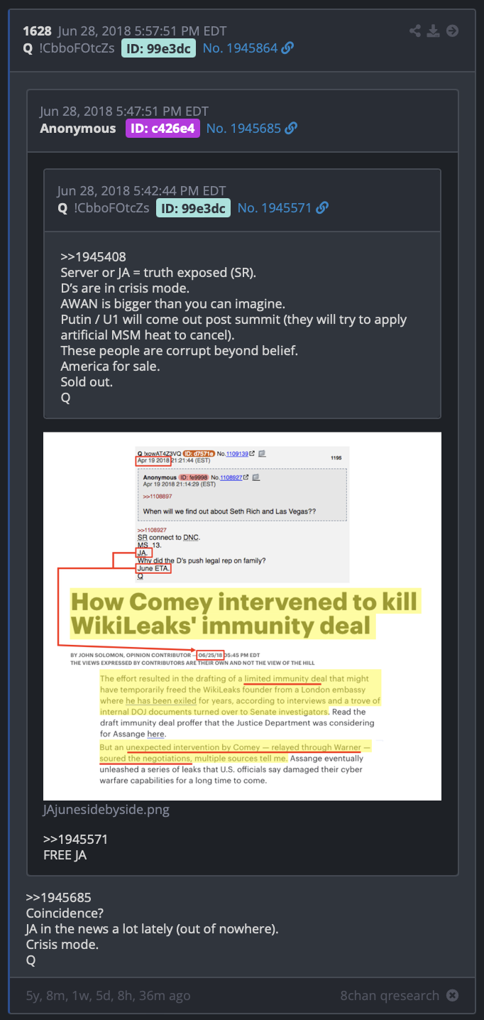Open post number link No. 1945864

[x=240, y=48]
